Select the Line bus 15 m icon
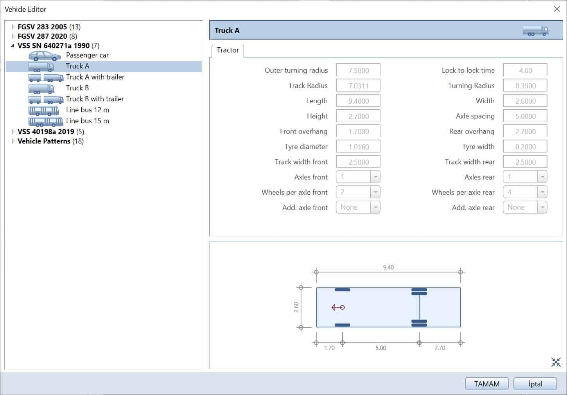 click(x=45, y=121)
